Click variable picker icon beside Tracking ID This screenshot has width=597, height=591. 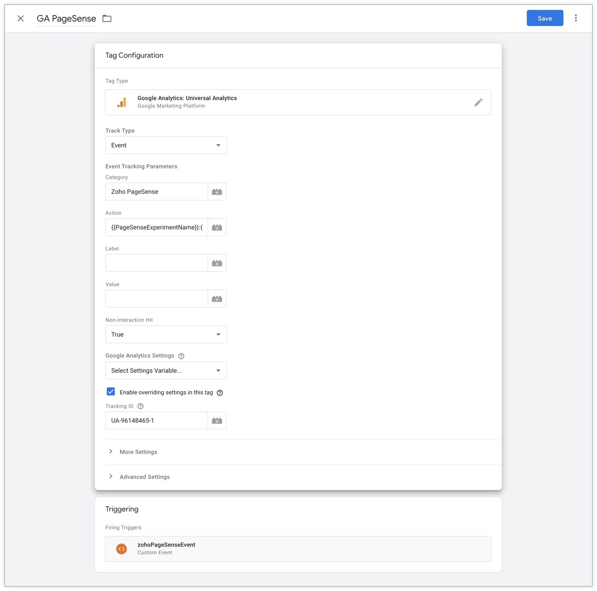tap(217, 421)
